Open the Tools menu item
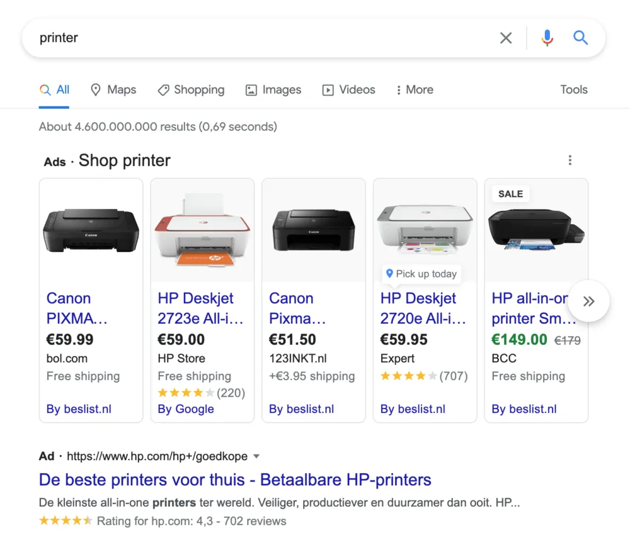The width and height of the screenshot is (630, 547). click(x=573, y=90)
